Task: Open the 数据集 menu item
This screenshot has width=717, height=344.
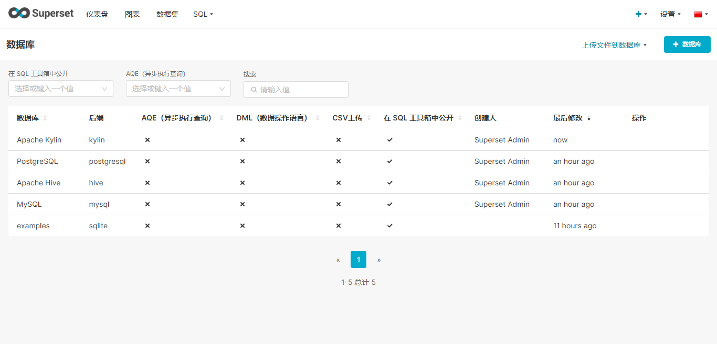Action: tap(167, 14)
